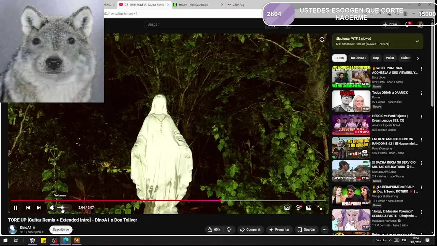
Task: Enter fullscreen mode
Action: pos(320,208)
